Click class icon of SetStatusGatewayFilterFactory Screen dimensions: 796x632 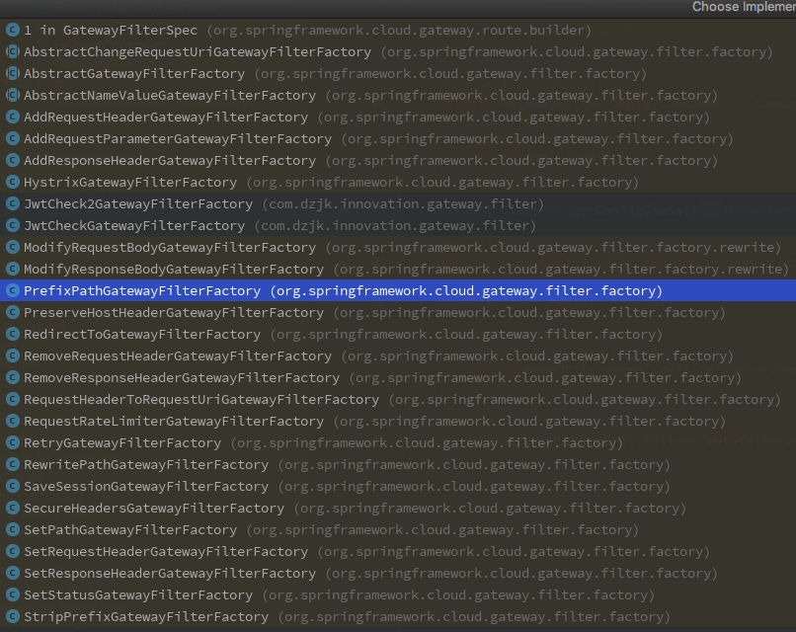[x=13, y=594]
